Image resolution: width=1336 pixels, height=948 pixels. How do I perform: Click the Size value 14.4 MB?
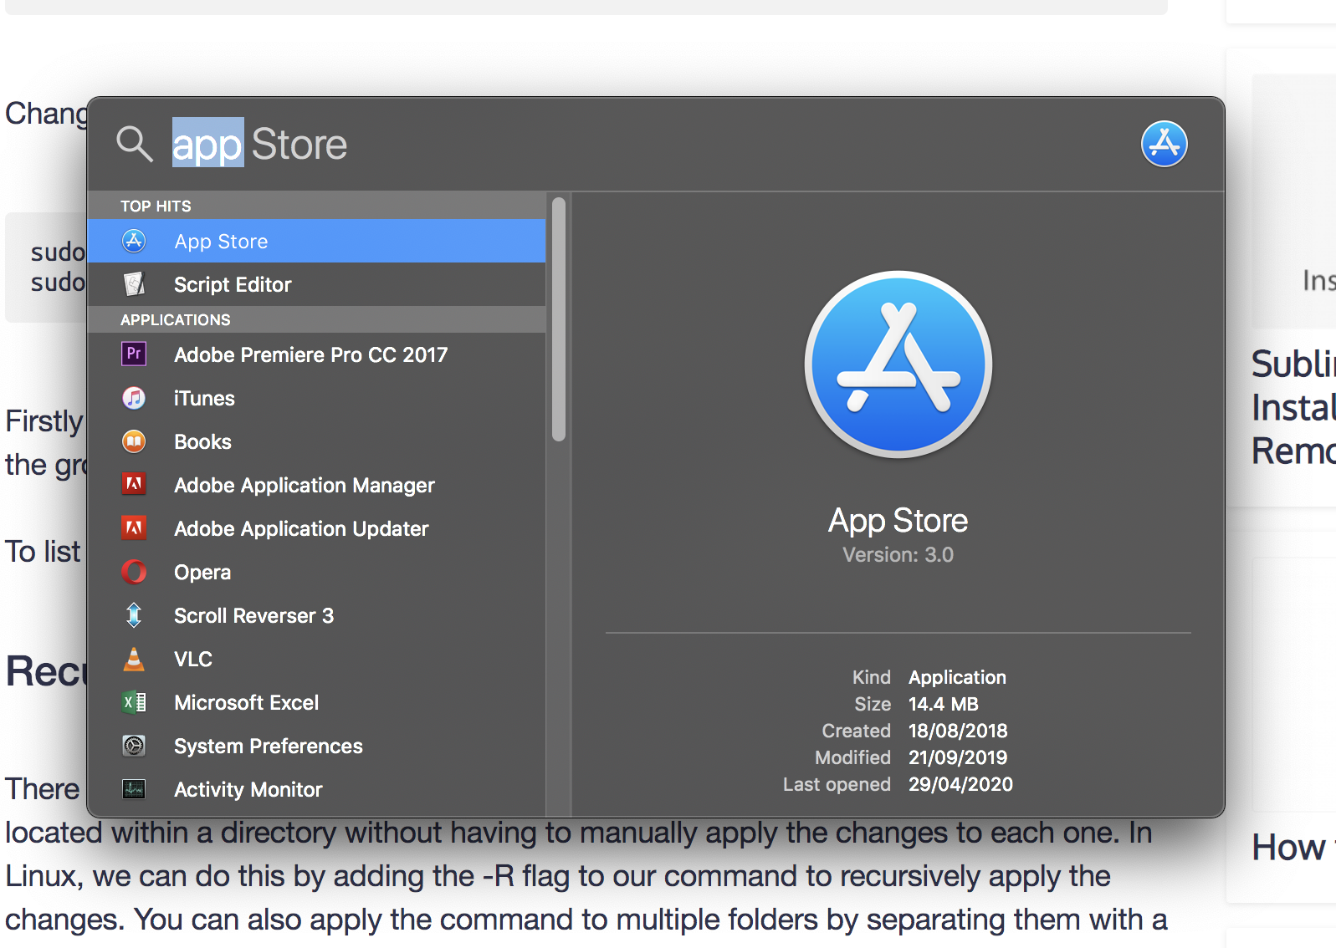point(944,704)
